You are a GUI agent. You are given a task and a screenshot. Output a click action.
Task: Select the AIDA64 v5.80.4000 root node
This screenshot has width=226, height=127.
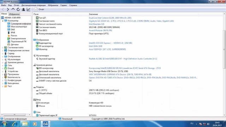click(x=11, y=18)
